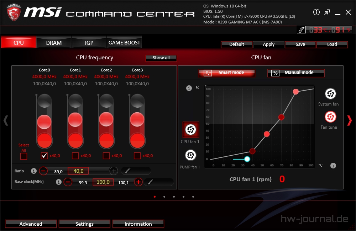Switch to the DRAM tab

[x=54, y=42]
